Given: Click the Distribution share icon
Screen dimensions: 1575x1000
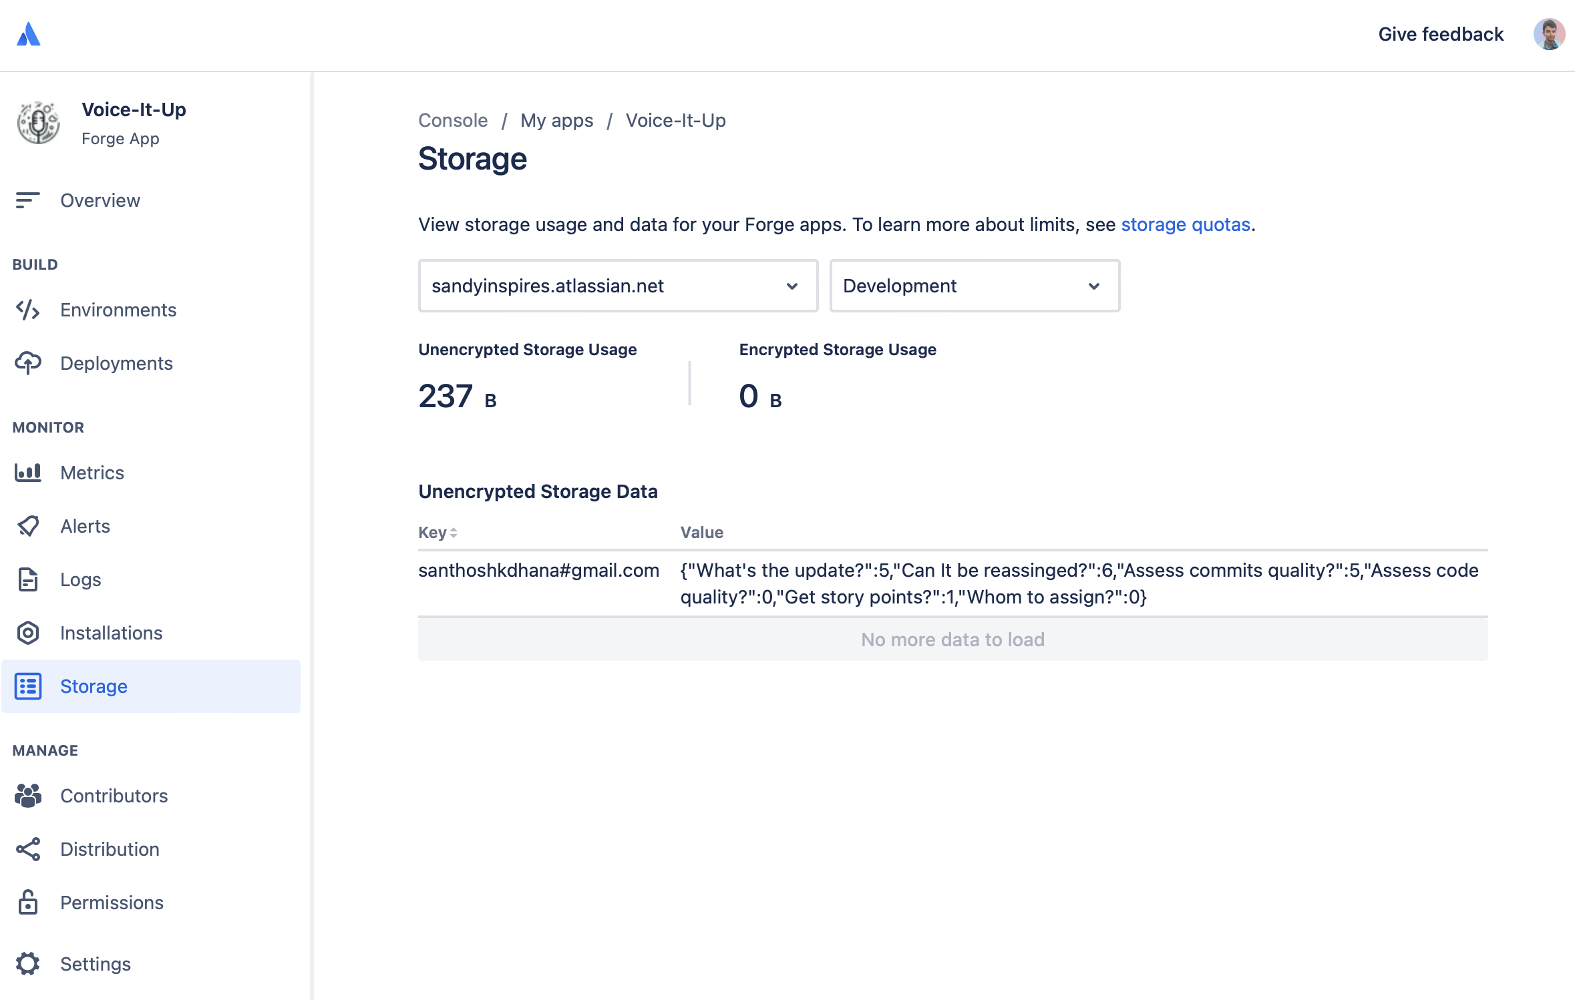Looking at the screenshot, I should tap(28, 849).
